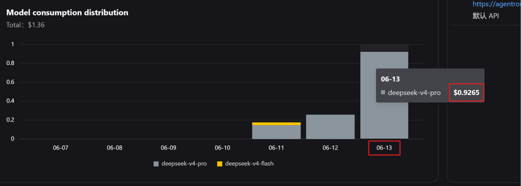Click the 06-08 axis label

(x=114, y=148)
